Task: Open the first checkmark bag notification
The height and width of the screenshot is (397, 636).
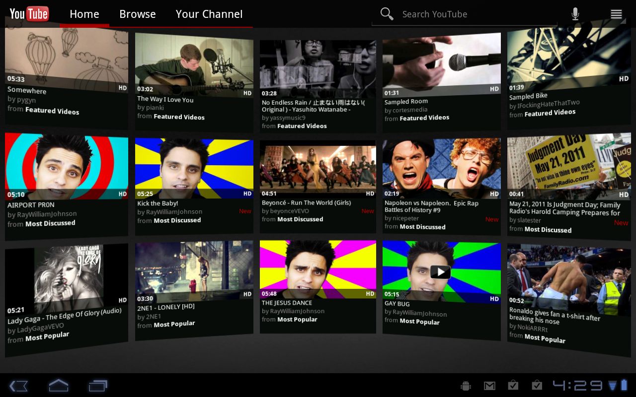Action: [x=513, y=385]
